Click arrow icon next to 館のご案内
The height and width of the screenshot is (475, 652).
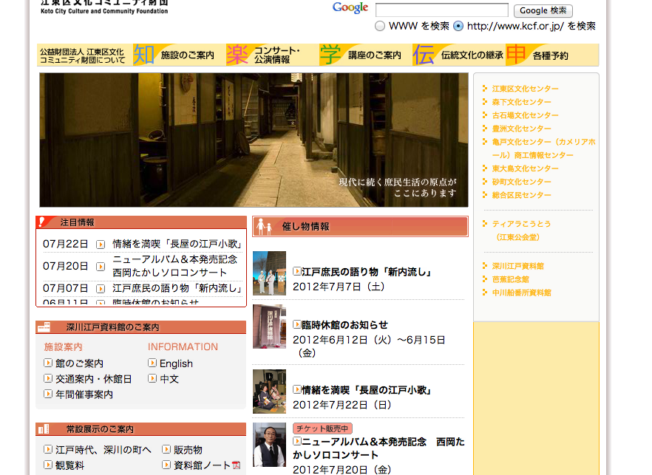[48, 363]
